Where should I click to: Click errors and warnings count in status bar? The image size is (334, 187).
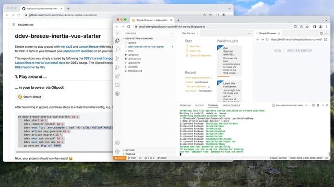(149, 158)
